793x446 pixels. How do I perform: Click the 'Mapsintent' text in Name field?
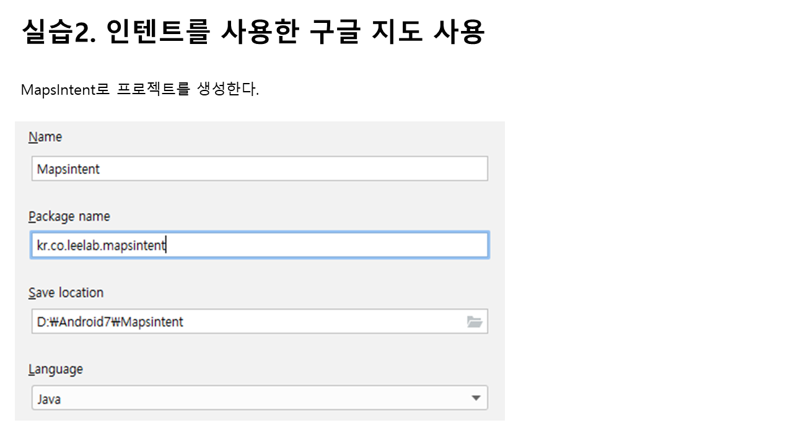pos(68,169)
